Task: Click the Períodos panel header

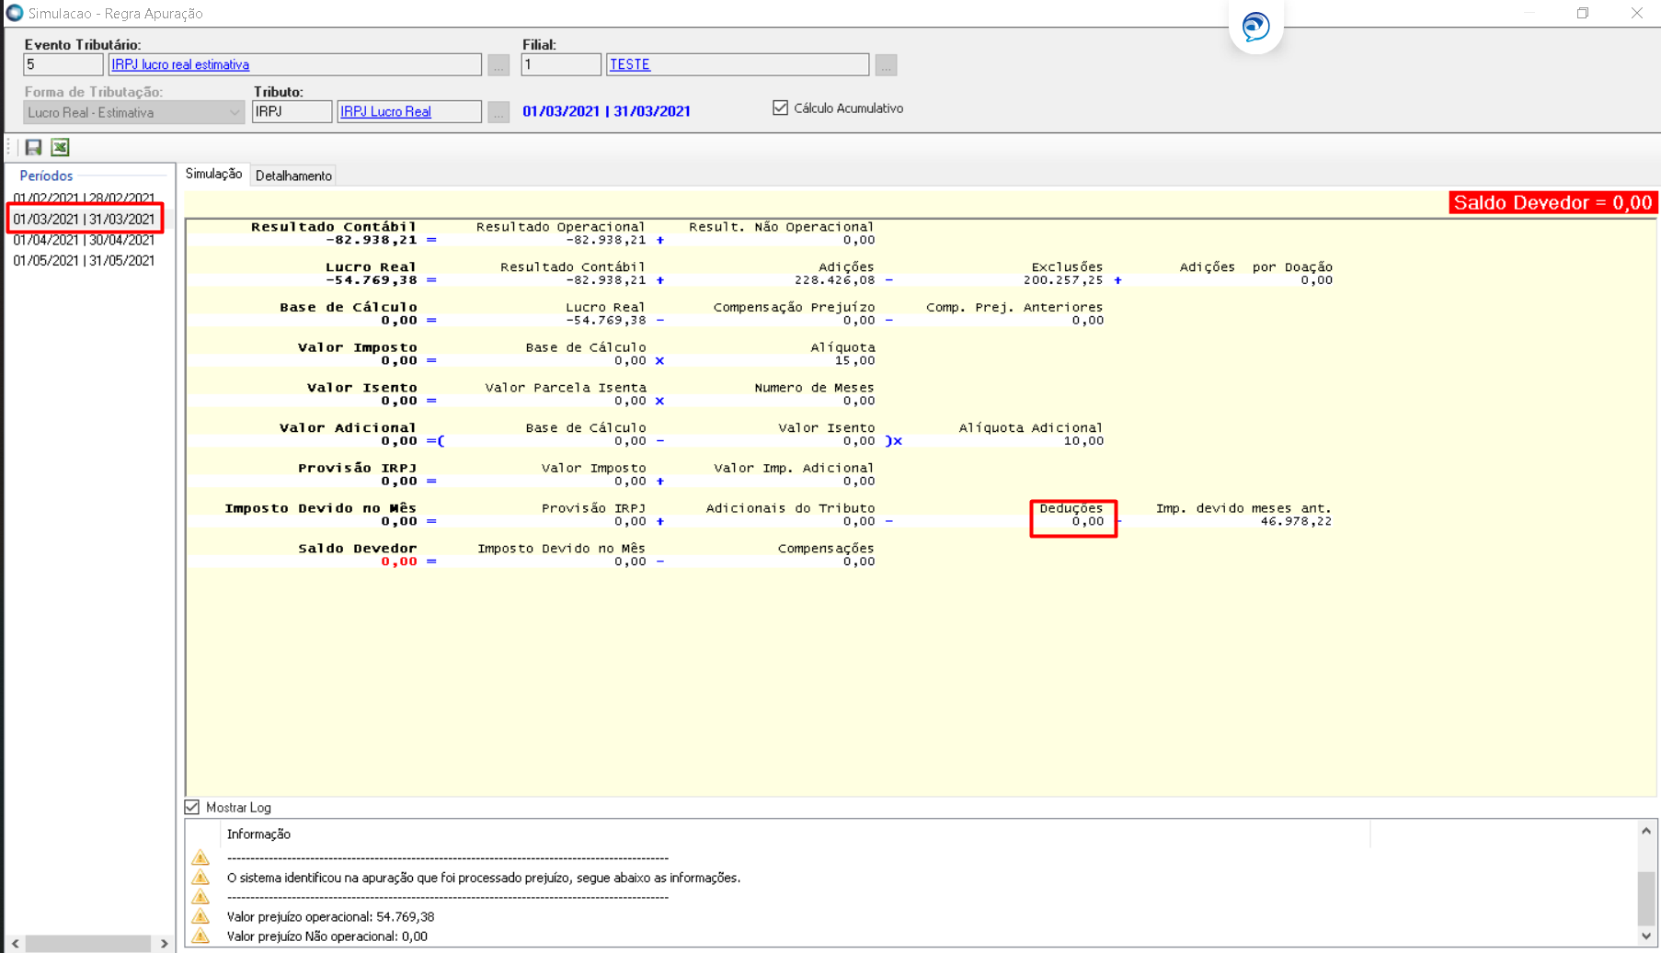Action: 46,176
